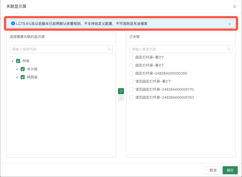Image resolution: width=242 pixels, height=177 pixels.
Task: Select 诺瓦园区灯杆屏-第2个 checkbox
Action: pos(131,81)
